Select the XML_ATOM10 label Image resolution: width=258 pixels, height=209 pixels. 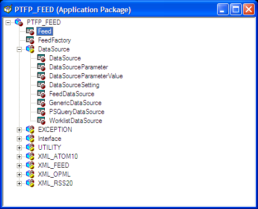pos(58,156)
